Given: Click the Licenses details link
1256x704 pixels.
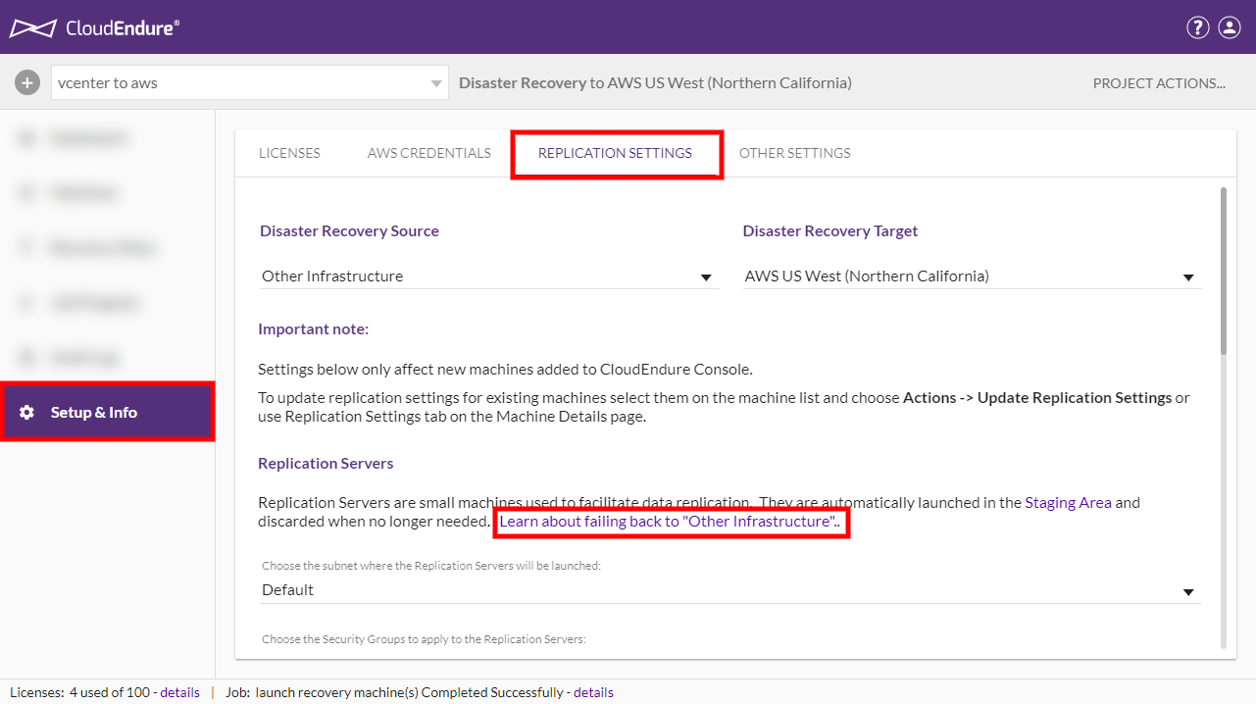Looking at the screenshot, I should 180,692.
